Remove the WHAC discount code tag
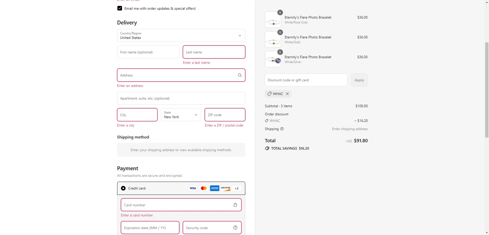The height and width of the screenshot is (235, 489). click(x=287, y=94)
